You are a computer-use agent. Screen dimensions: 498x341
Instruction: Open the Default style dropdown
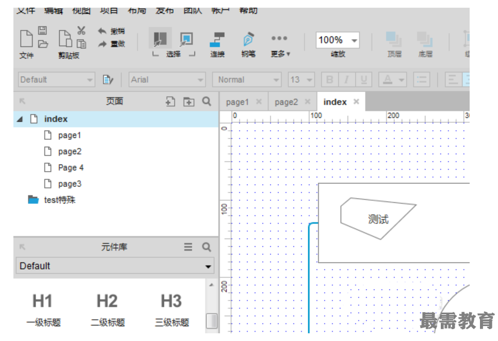57,80
